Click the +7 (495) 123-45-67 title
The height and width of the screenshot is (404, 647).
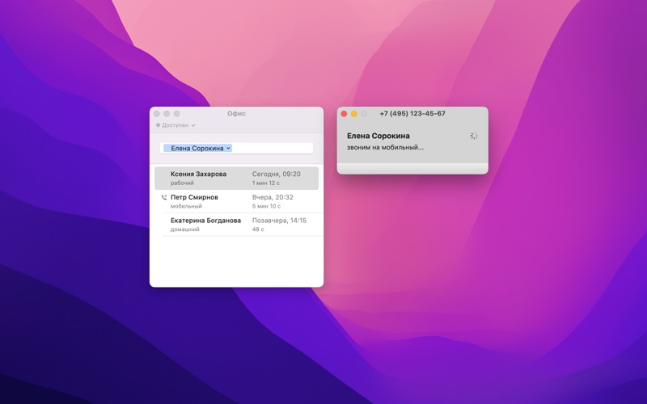(x=412, y=113)
